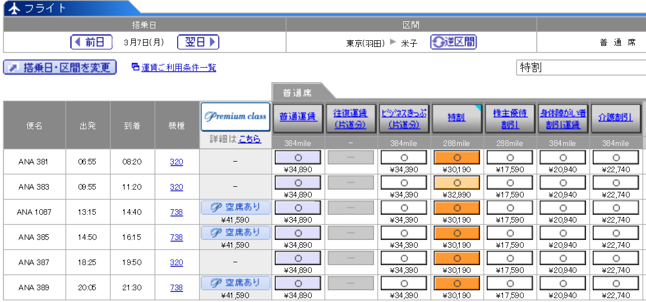The width and height of the screenshot is (646, 302).
Task: Select 特割 ¥32,990 seat for ANA 383
Action: 457,183
